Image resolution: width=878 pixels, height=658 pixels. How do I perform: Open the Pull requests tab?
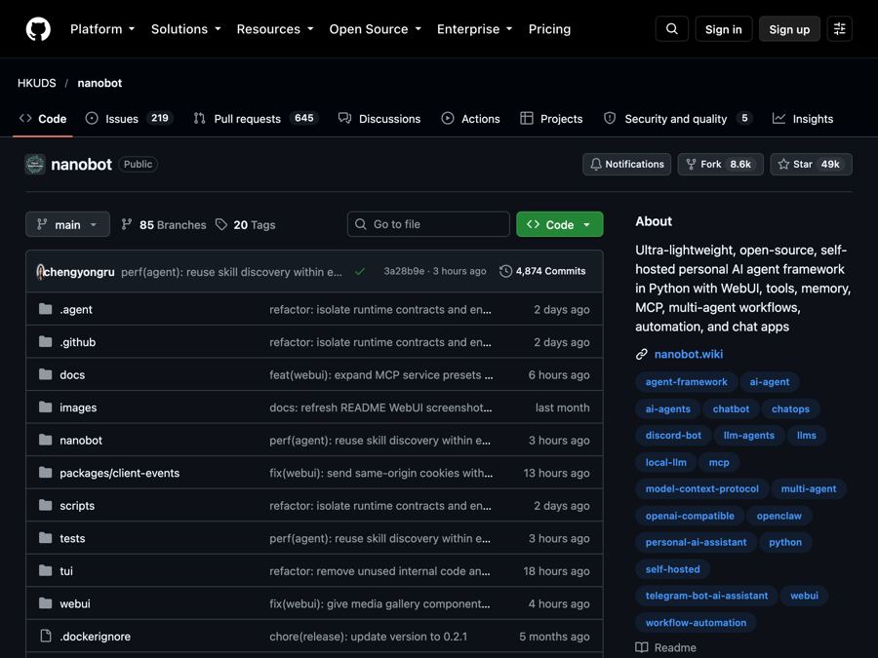256,119
